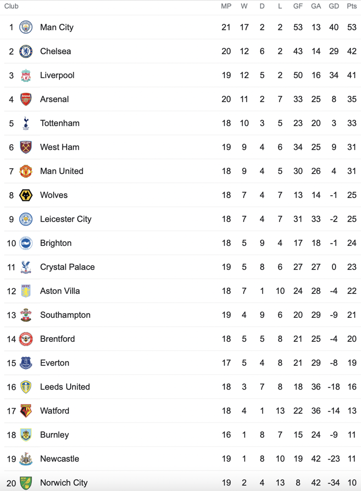Click the Wolves wolf-head crest

click(x=26, y=195)
